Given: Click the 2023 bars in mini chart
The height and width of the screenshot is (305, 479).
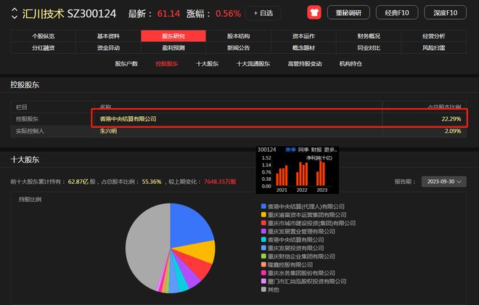Looking at the screenshot, I should click(x=321, y=174).
